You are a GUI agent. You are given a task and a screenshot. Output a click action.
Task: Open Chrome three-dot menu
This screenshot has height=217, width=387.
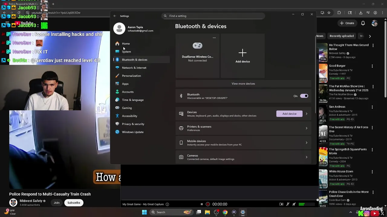[382, 13]
